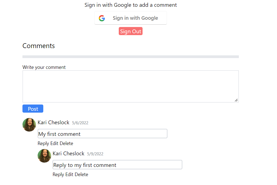277x185 pixels.
Task: Click the Google logo icon
Action: [102, 18]
